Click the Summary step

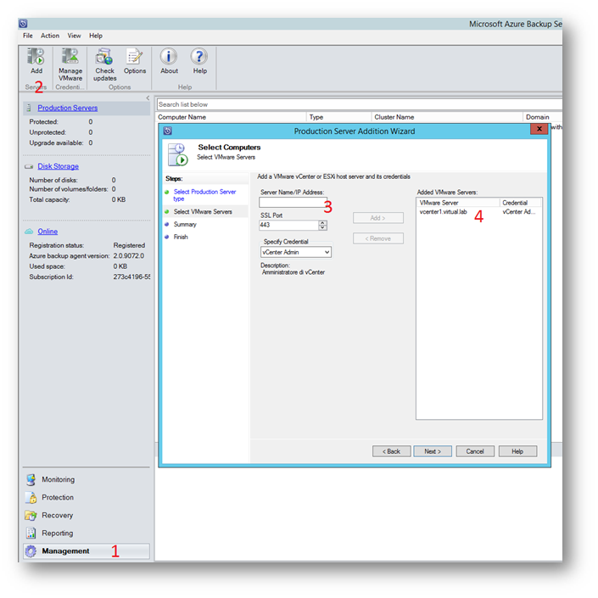[x=185, y=224]
